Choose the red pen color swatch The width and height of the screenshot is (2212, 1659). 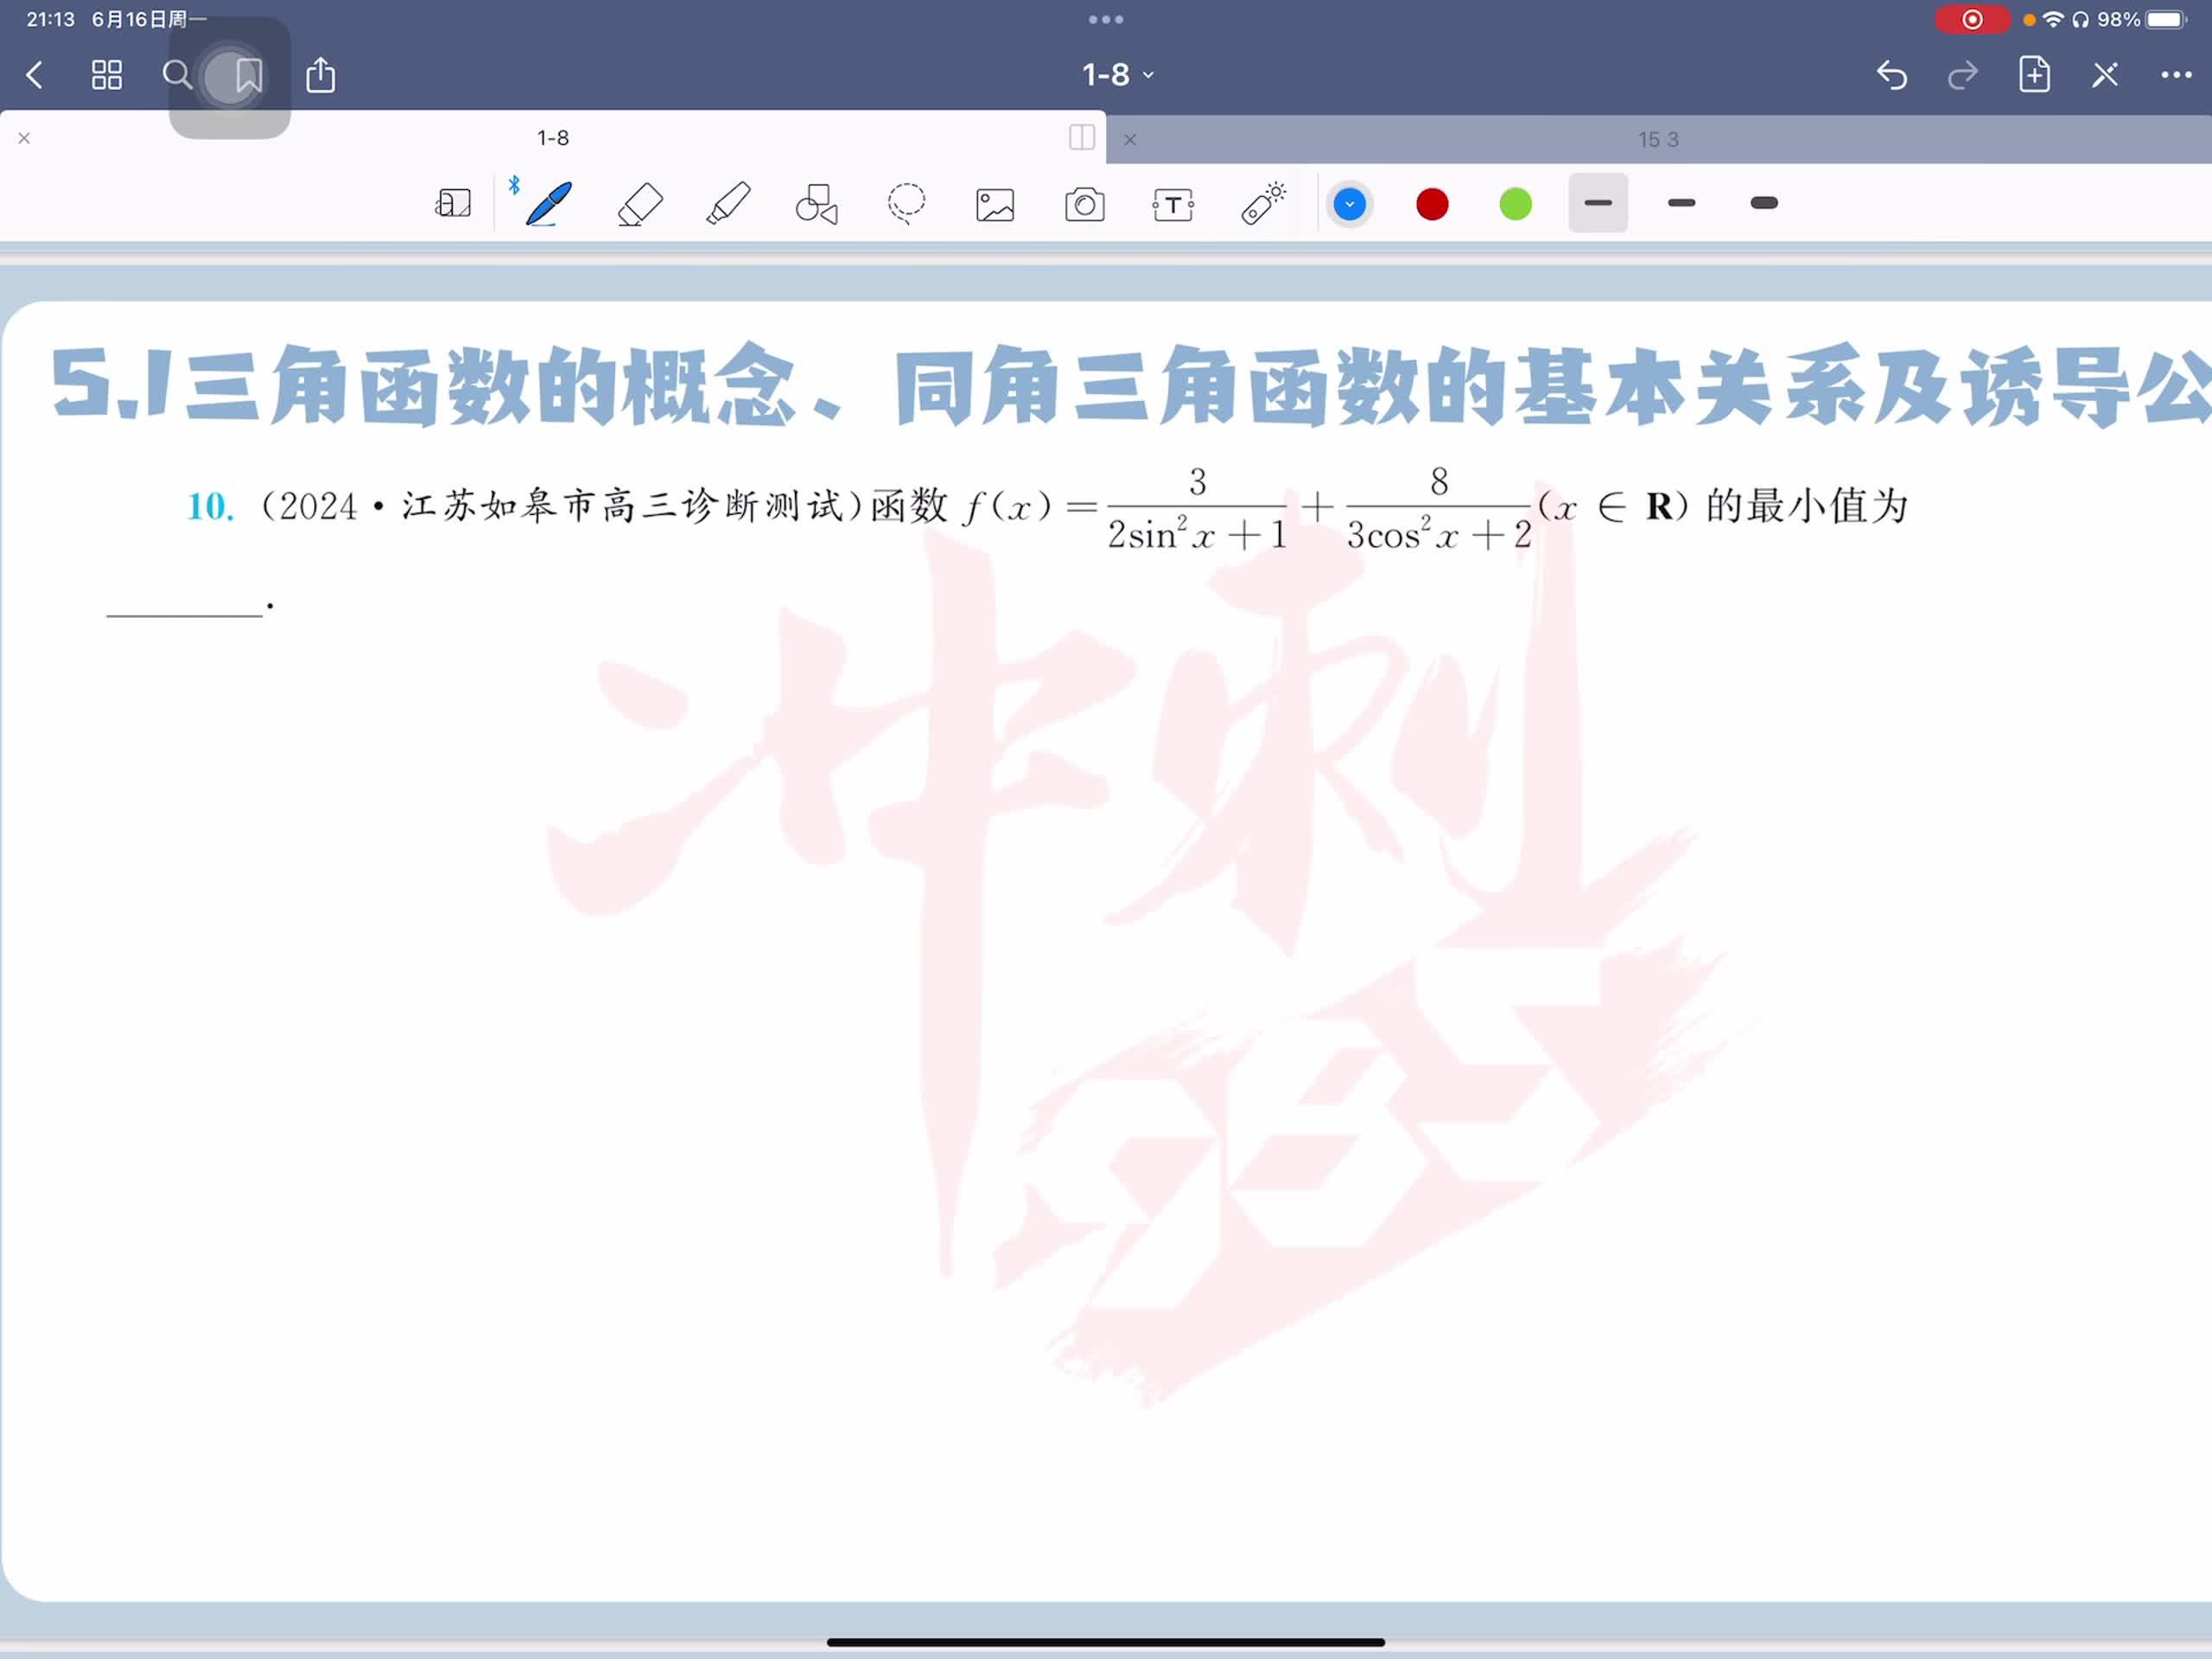click(x=1432, y=204)
